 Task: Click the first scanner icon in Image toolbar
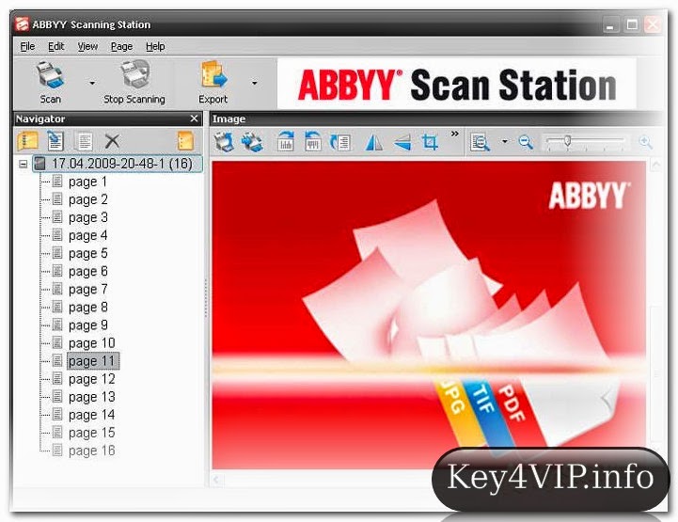(x=225, y=142)
